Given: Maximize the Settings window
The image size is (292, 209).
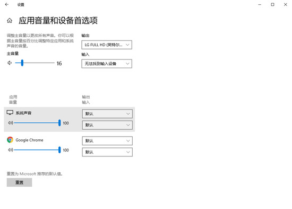Looking at the screenshot, I should click(272, 4).
